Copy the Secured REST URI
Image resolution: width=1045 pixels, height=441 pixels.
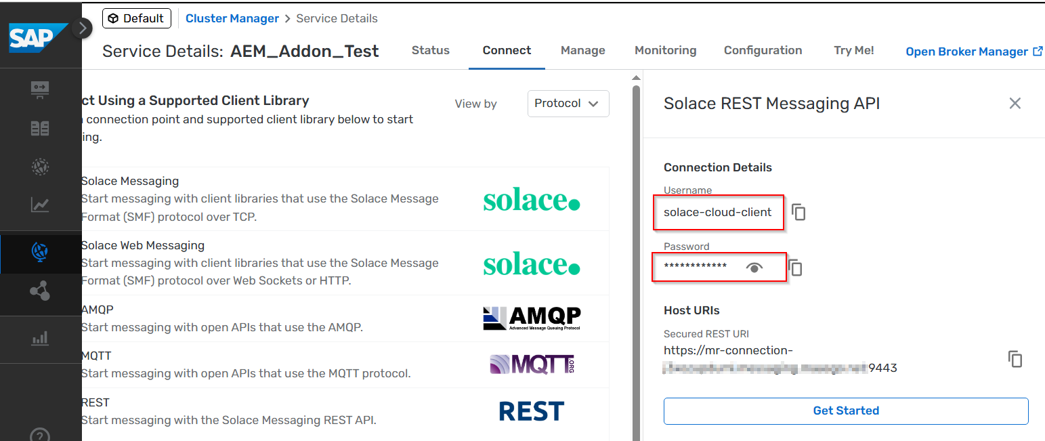pos(1015,359)
